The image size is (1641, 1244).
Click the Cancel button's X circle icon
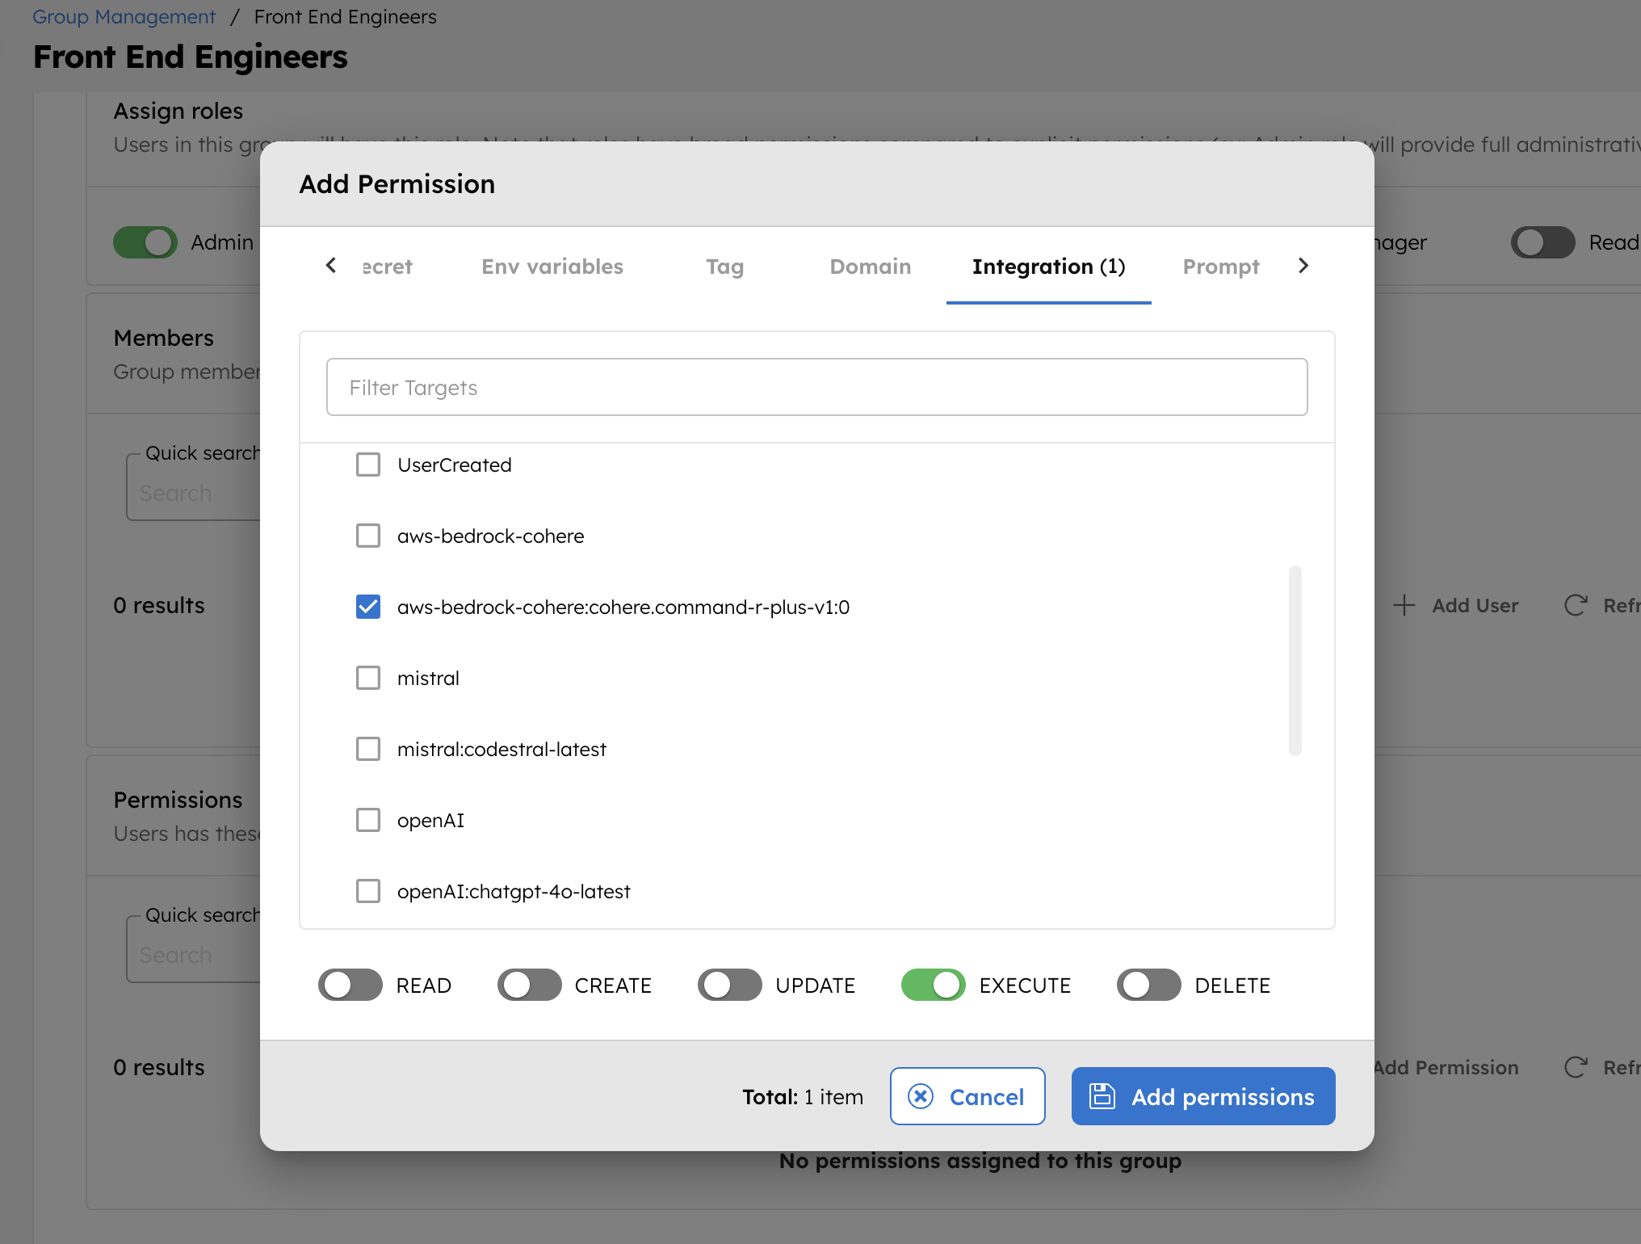tap(921, 1096)
